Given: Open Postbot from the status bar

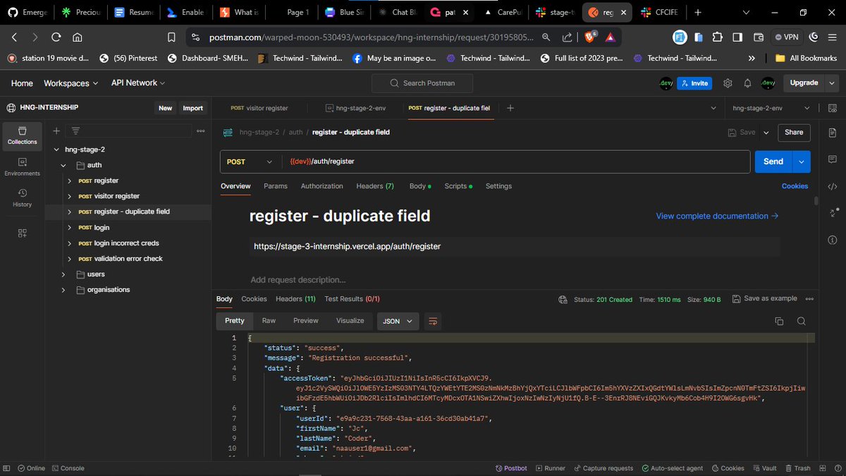Looking at the screenshot, I should pos(510,468).
